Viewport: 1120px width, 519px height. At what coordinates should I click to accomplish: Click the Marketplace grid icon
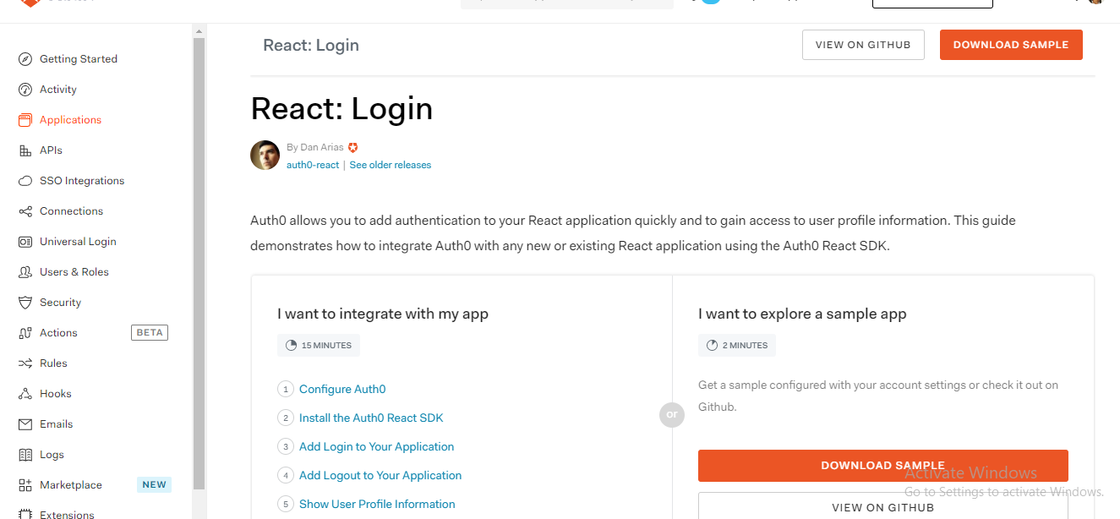[25, 485]
